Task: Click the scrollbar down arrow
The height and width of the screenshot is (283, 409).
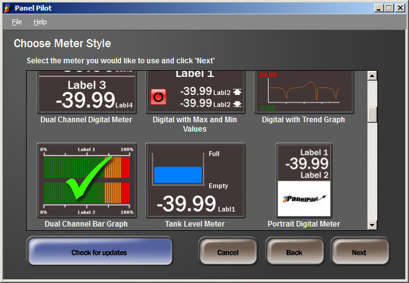Action: [x=372, y=225]
